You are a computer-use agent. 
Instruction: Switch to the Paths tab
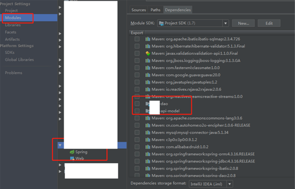[x=155, y=10]
